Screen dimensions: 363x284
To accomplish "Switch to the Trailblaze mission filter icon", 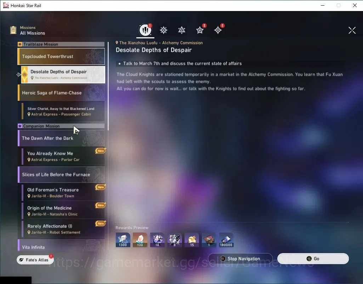I will point(164,30).
